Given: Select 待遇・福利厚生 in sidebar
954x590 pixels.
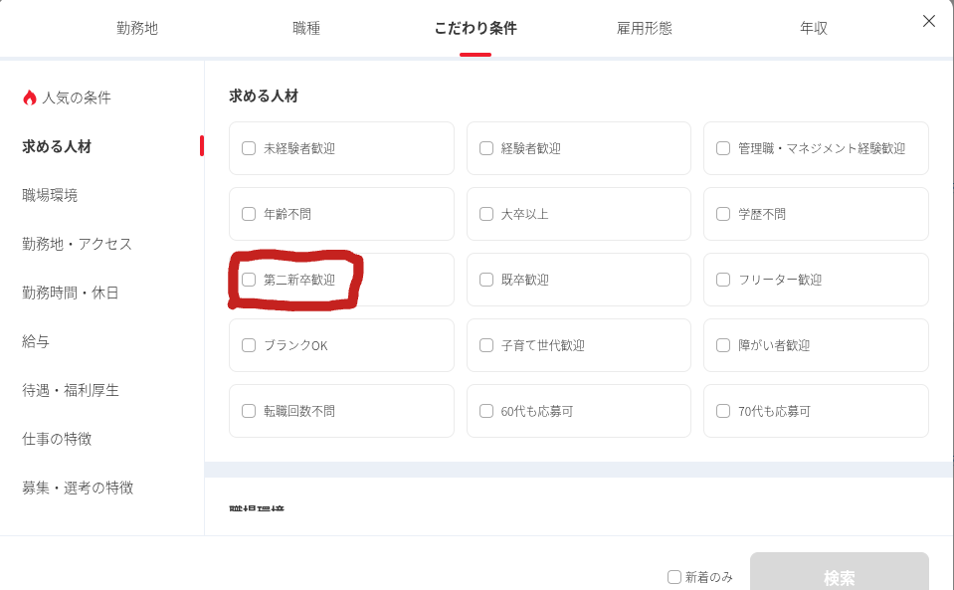Looking at the screenshot, I should 71,390.
